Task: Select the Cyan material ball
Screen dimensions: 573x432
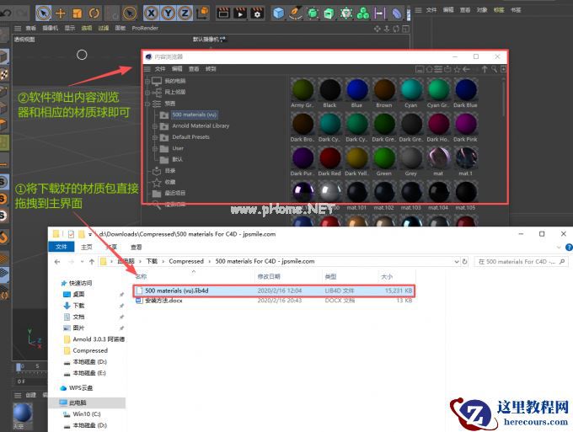Action: (x=411, y=93)
